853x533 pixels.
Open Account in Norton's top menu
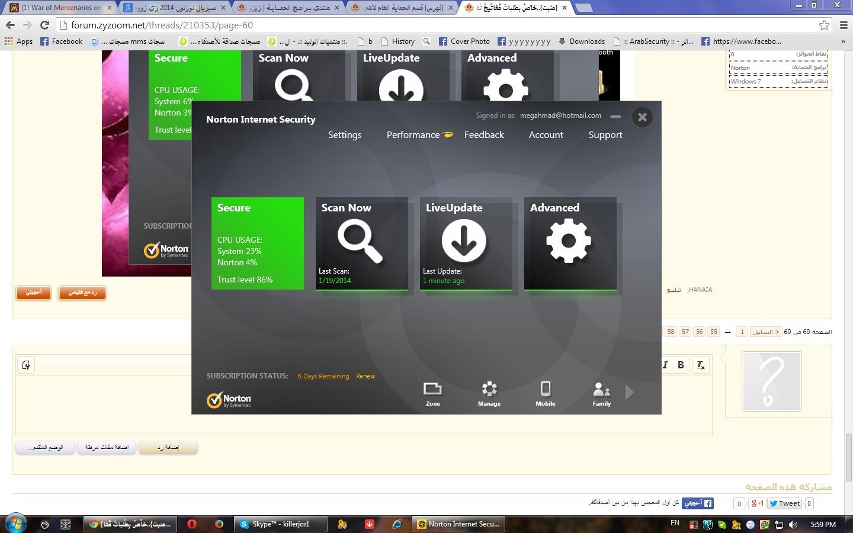point(546,134)
